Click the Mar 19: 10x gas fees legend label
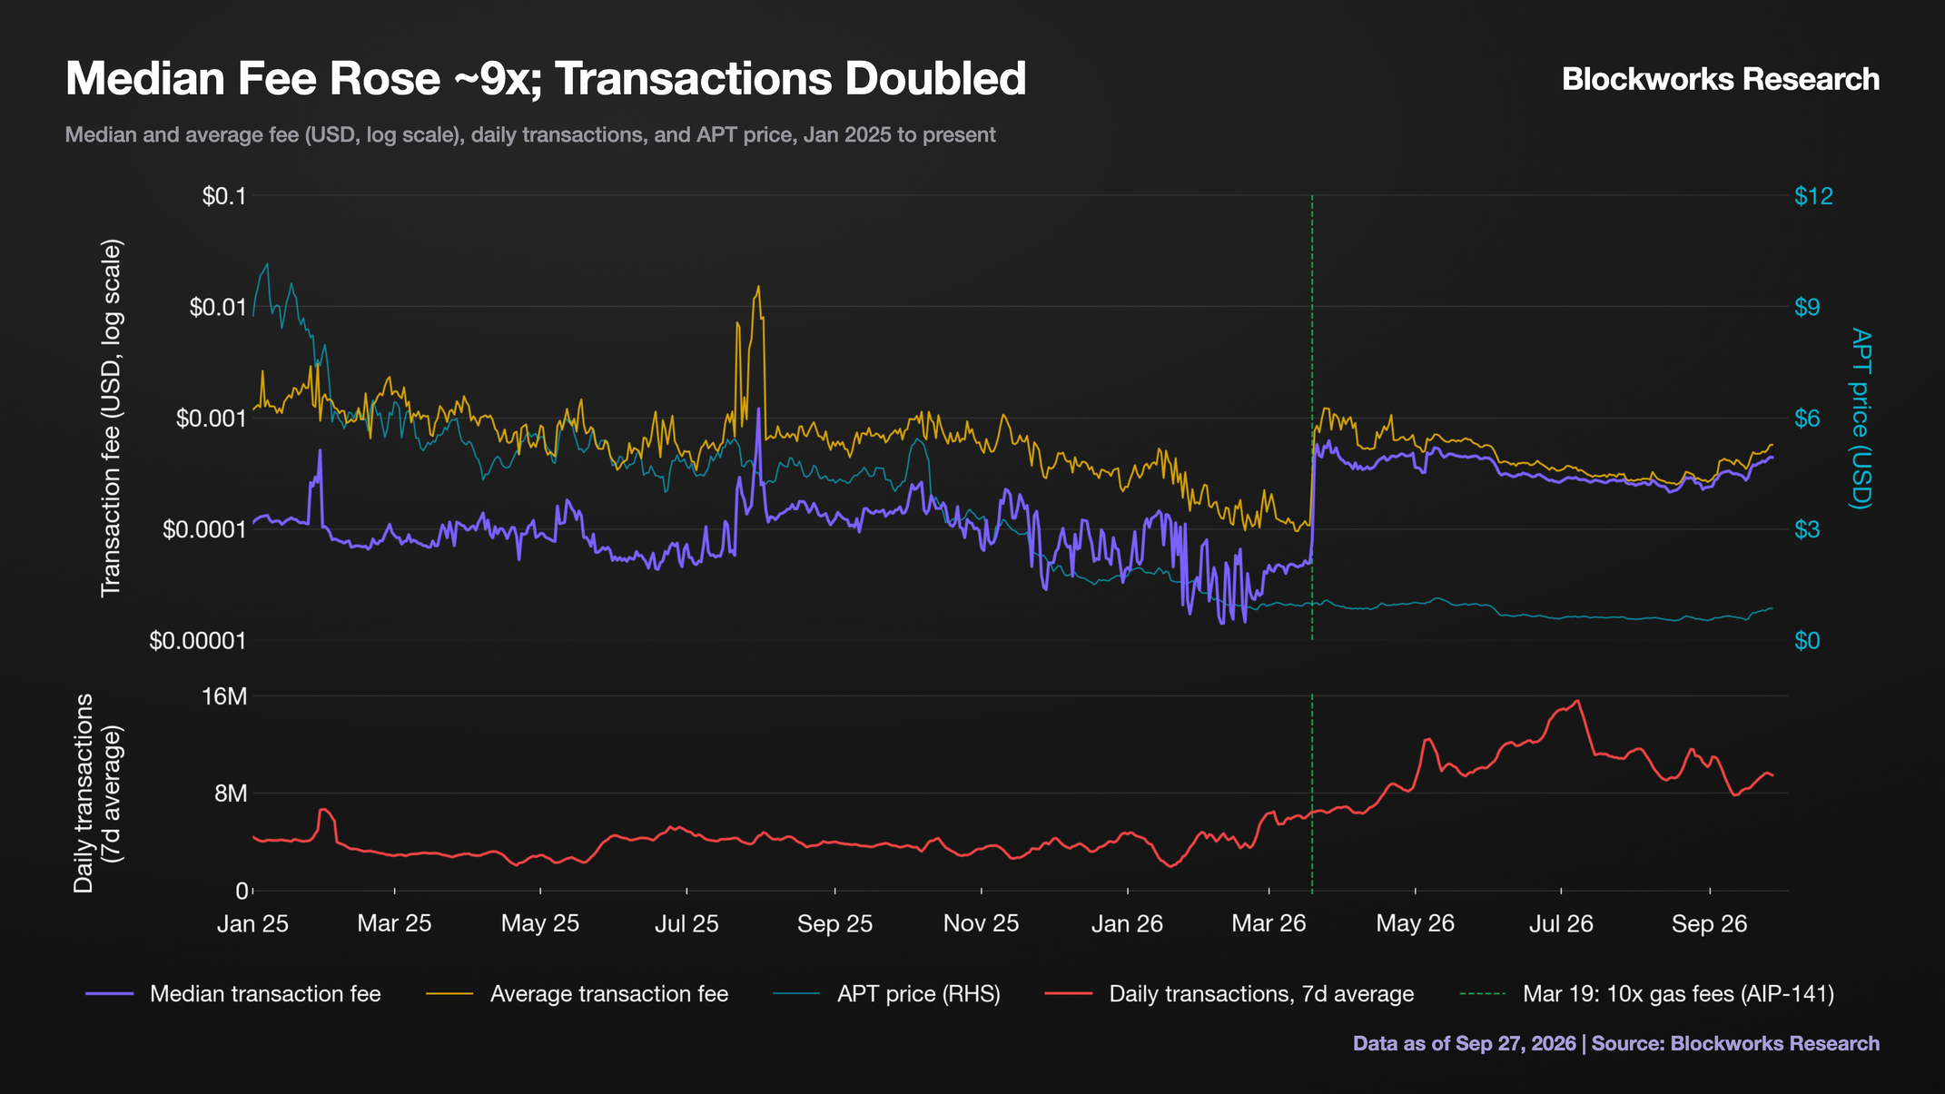1945x1094 pixels. 1679,994
